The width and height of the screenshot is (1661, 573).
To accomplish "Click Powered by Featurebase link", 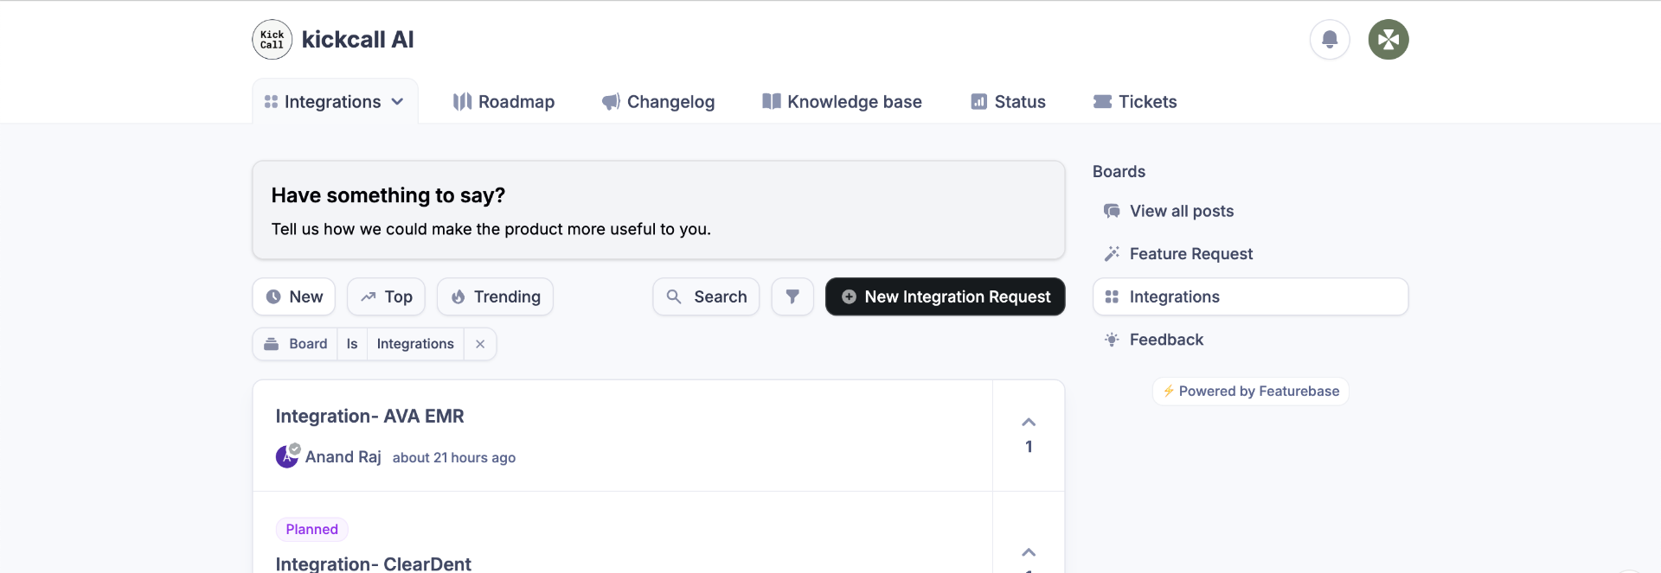I will coord(1250,392).
